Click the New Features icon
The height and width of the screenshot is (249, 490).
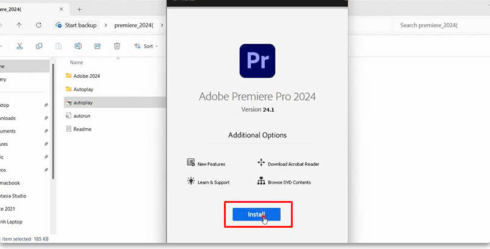(x=191, y=163)
